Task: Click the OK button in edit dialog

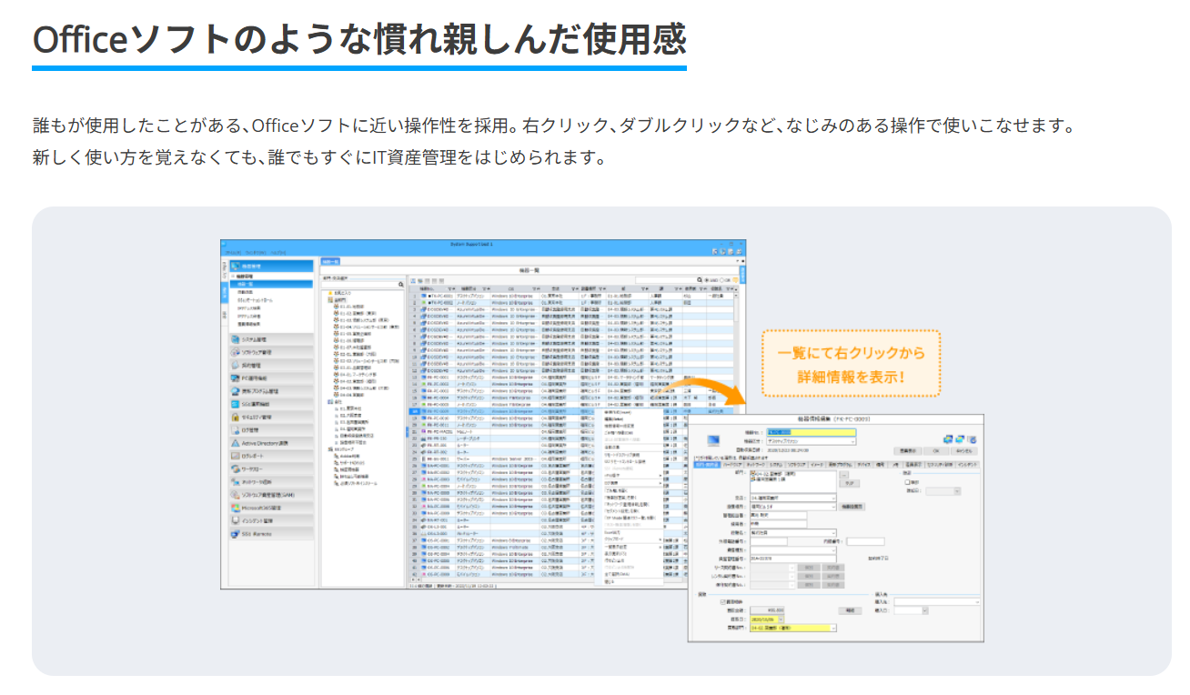Action: (934, 450)
